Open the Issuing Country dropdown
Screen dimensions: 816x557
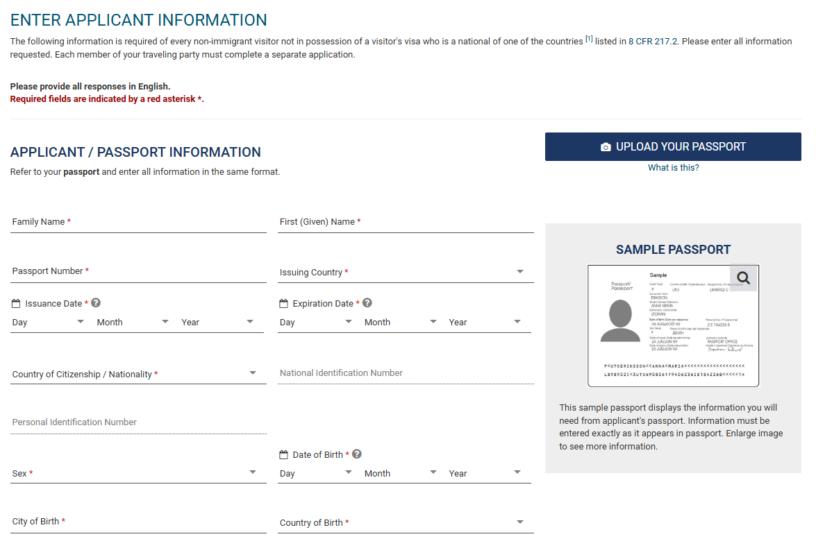520,271
